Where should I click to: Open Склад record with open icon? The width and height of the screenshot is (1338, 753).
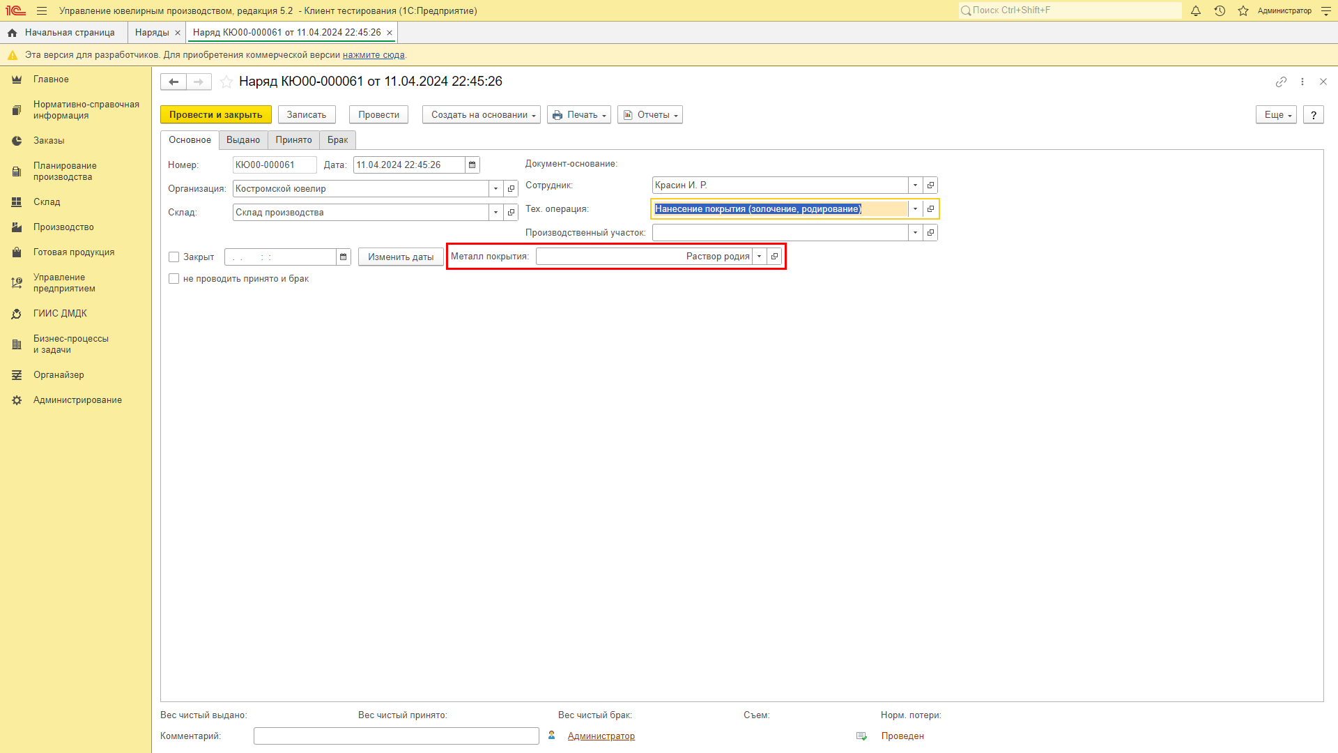click(511, 213)
